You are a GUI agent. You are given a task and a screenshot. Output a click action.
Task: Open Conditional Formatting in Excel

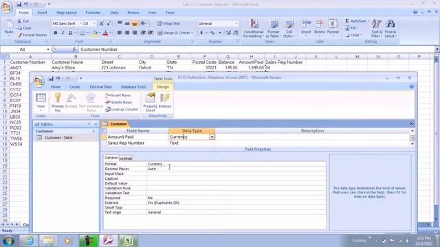pos(254,28)
